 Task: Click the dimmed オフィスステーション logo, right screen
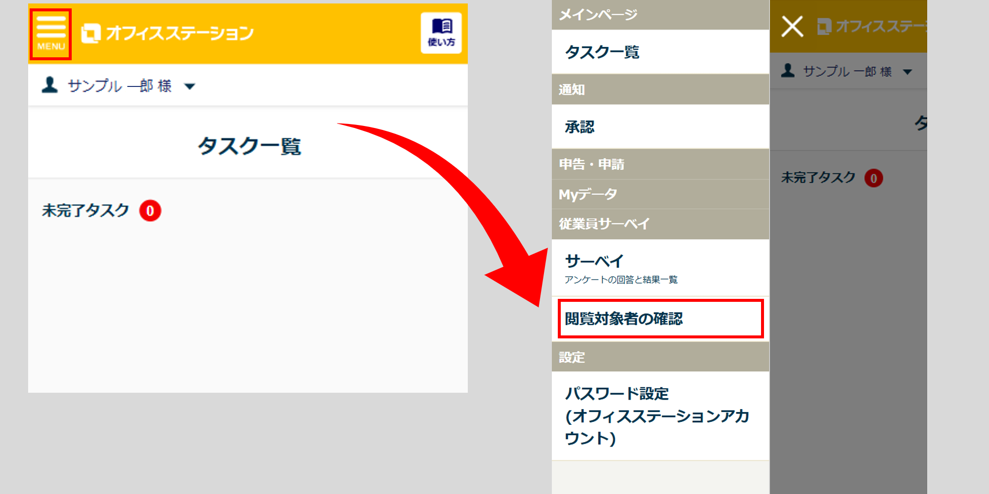(x=872, y=26)
